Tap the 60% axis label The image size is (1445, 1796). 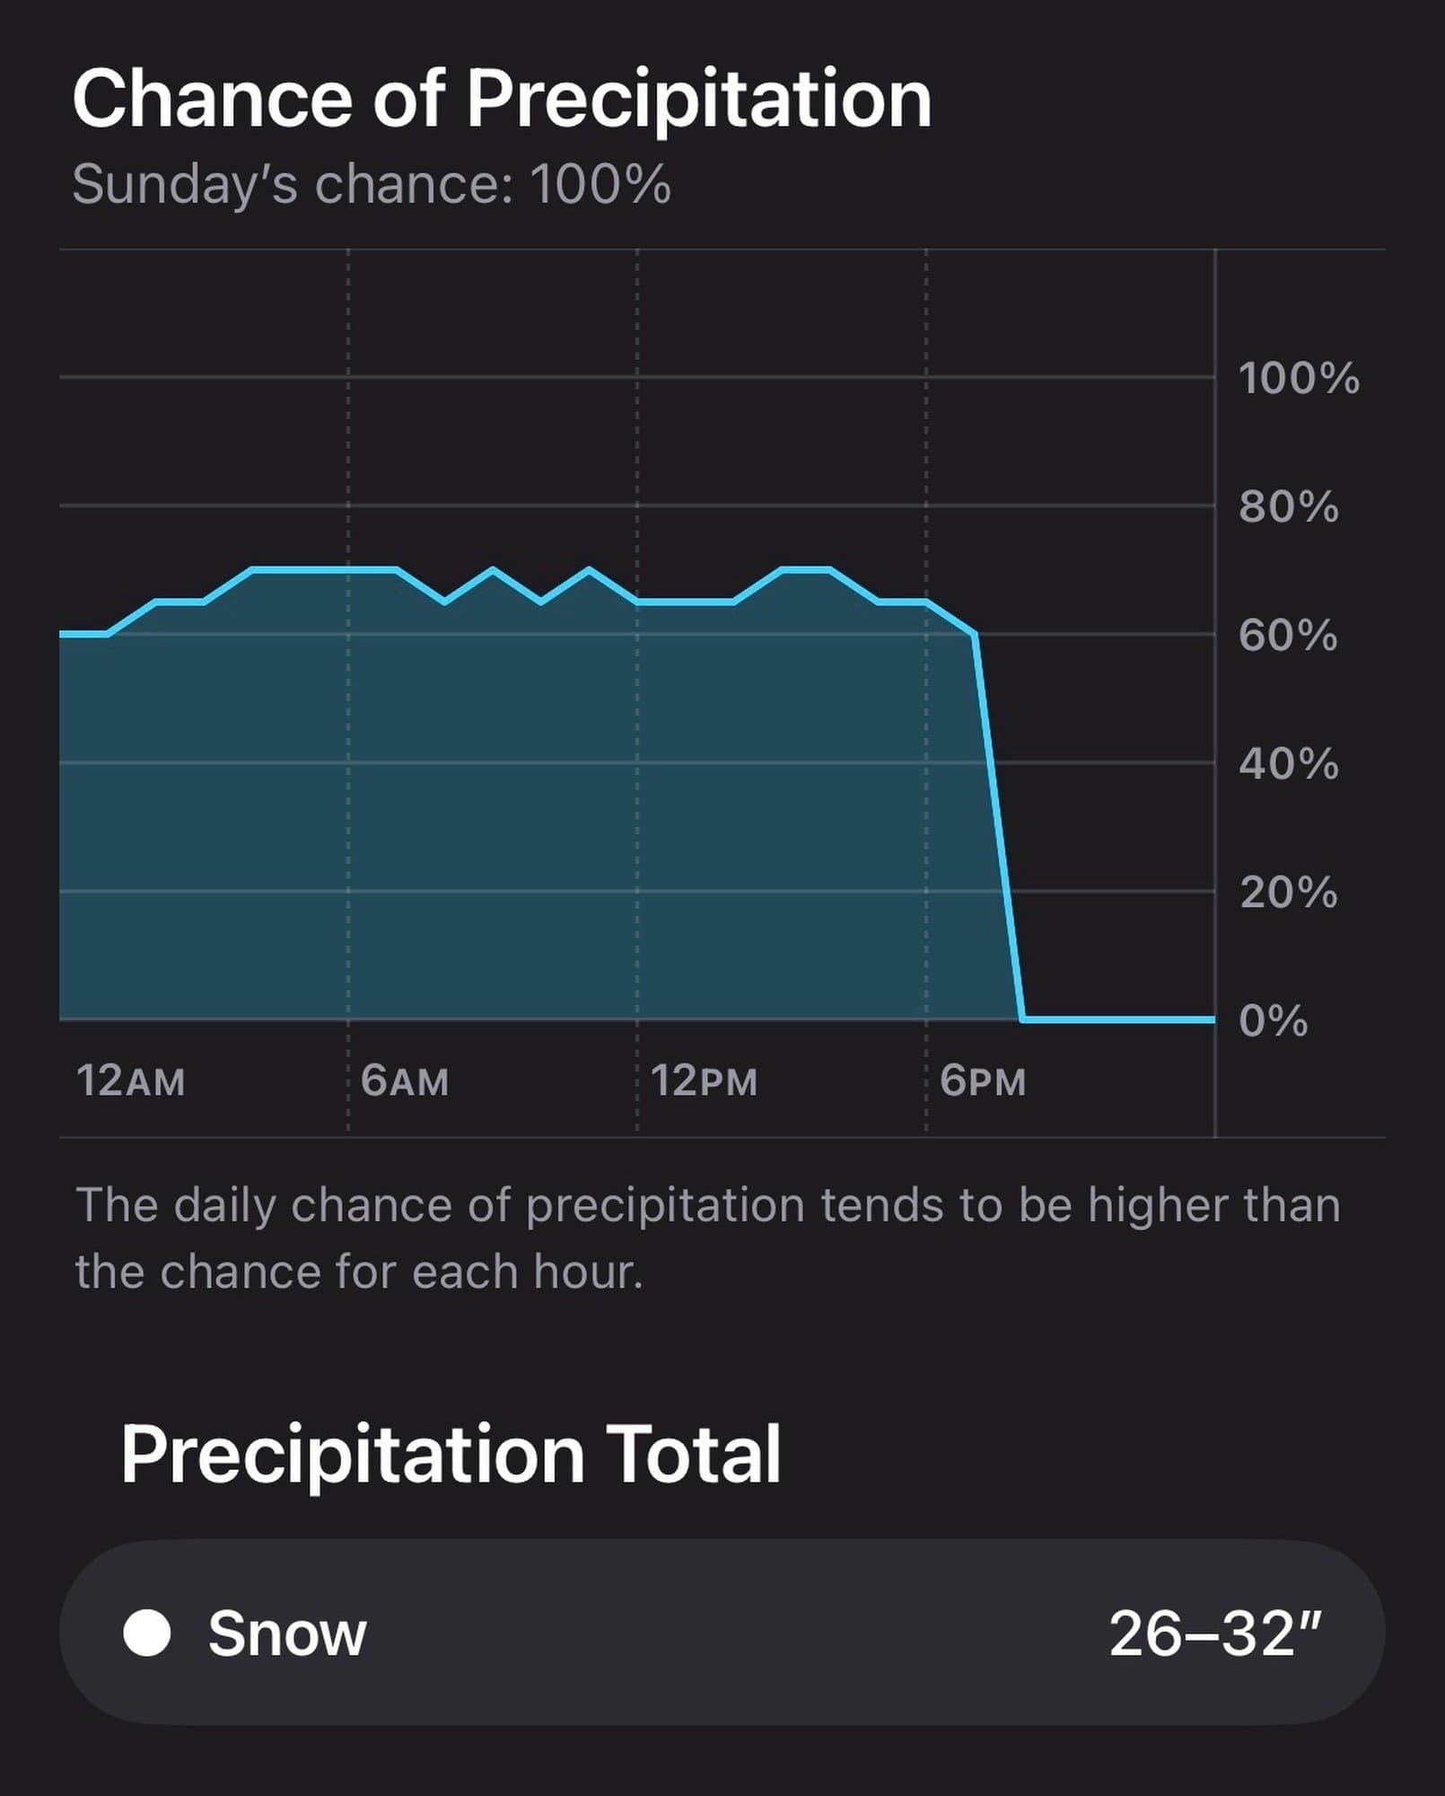coord(1288,635)
